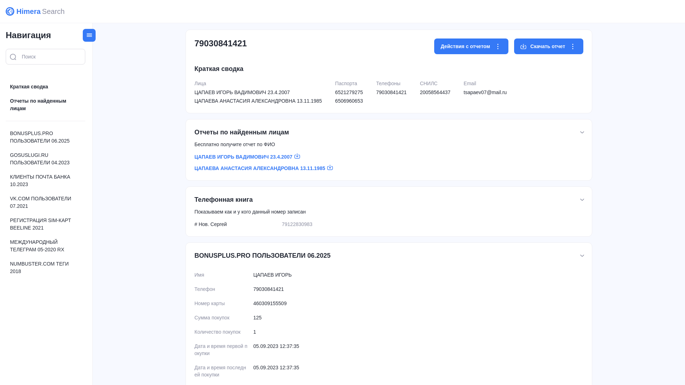This screenshot has height=385, width=685.
Task: Jump to NUMBUSTER.COM ТЕГИ 2018 nav item
Action: [x=39, y=267]
